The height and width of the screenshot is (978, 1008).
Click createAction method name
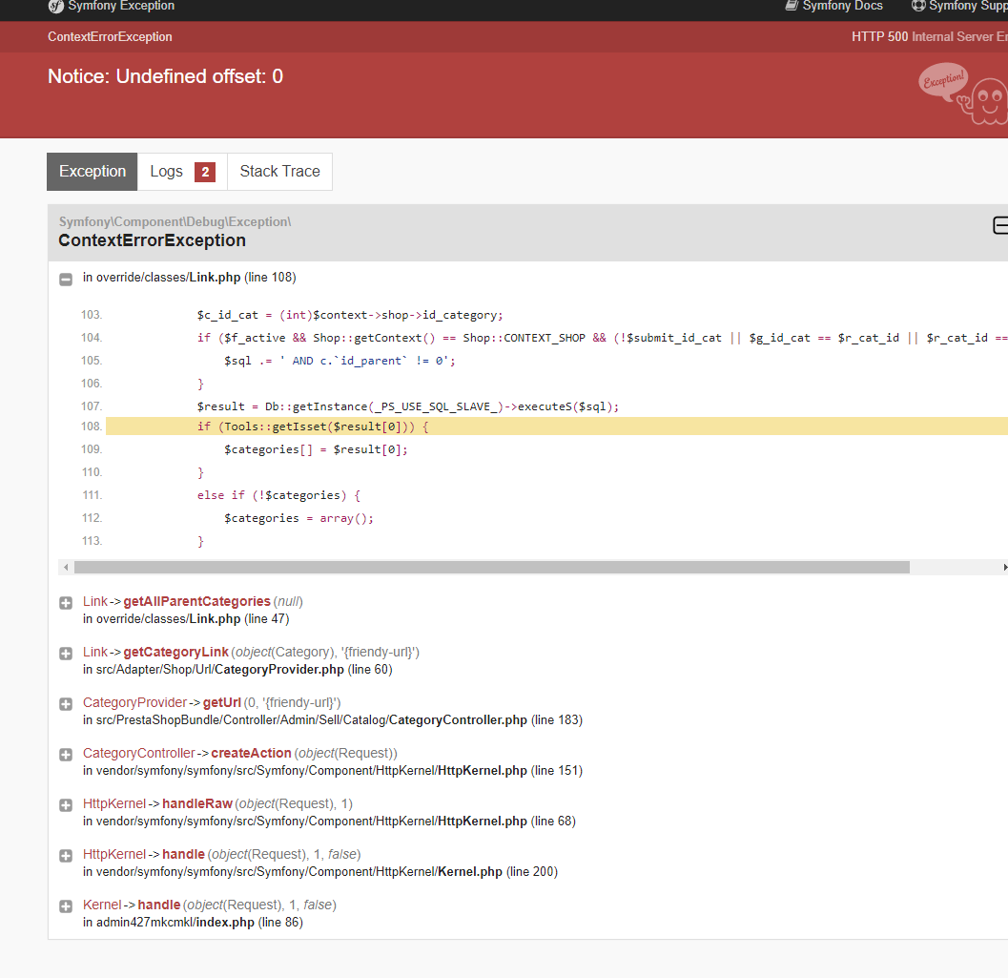(x=251, y=753)
